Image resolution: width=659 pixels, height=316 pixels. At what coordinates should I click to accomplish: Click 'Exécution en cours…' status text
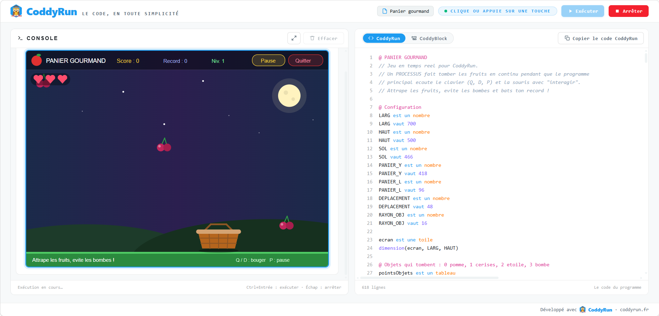40,287
